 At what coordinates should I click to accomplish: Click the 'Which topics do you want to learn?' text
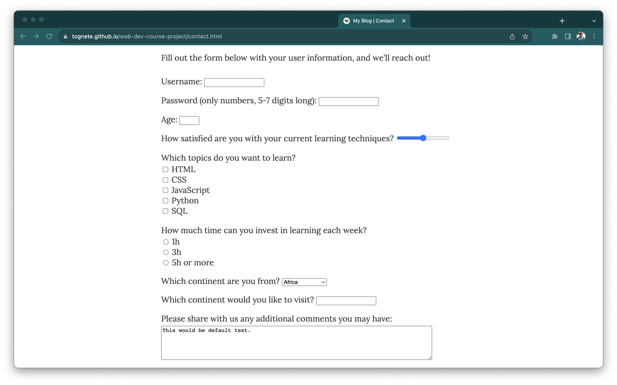coord(228,158)
